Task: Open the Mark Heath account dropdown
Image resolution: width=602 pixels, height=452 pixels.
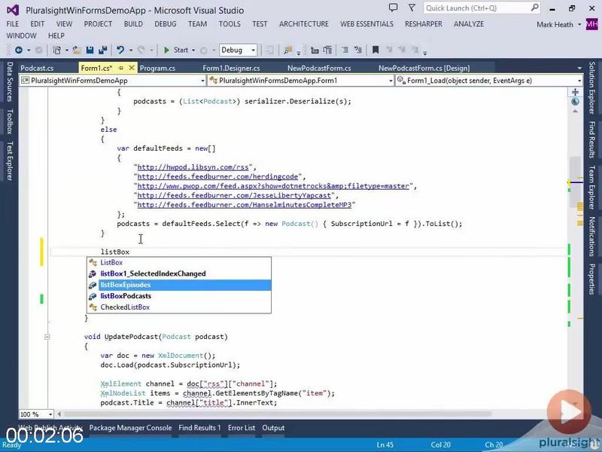Action: tap(558, 25)
